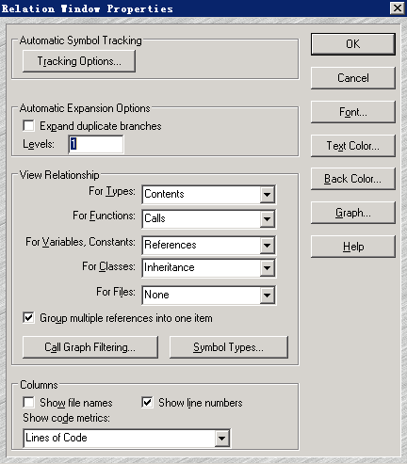Click the 'Calls' value in For Functions
Viewport: 407px width, 464px height.
point(155,218)
